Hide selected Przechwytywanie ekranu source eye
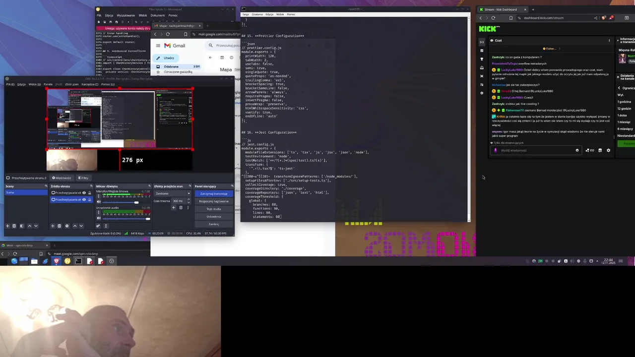Viewport: 635px width, 357px height. 84,200
